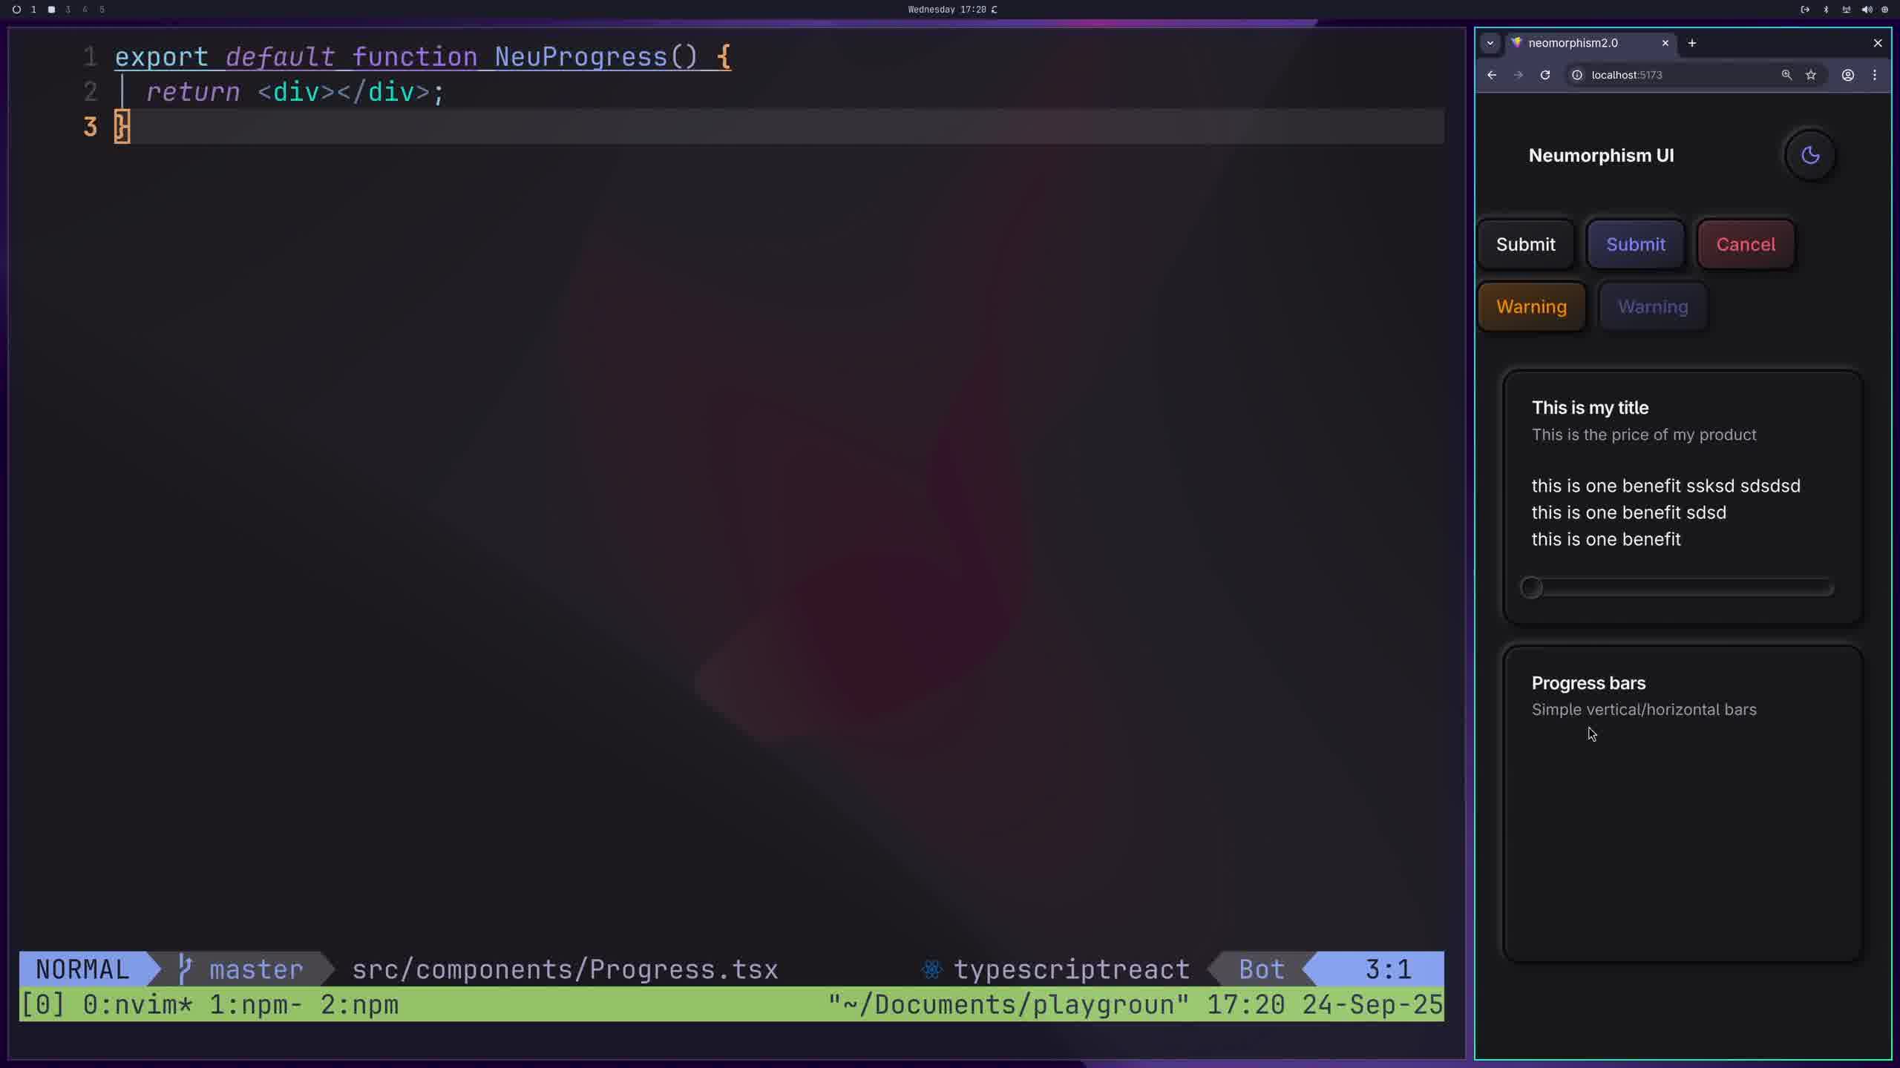Open the Bluetooth tray icon
This screenshot has height=1068, width=1900.
(x=1827, y=10)
